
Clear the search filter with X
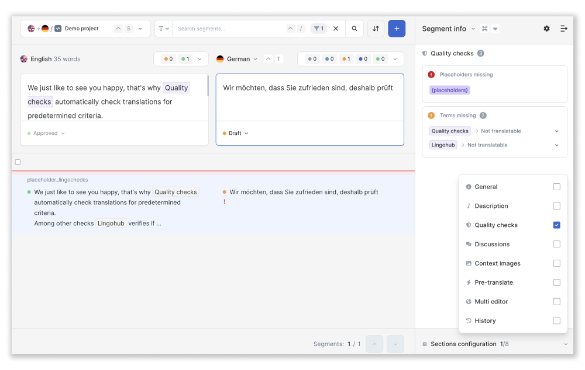[336, 29]
